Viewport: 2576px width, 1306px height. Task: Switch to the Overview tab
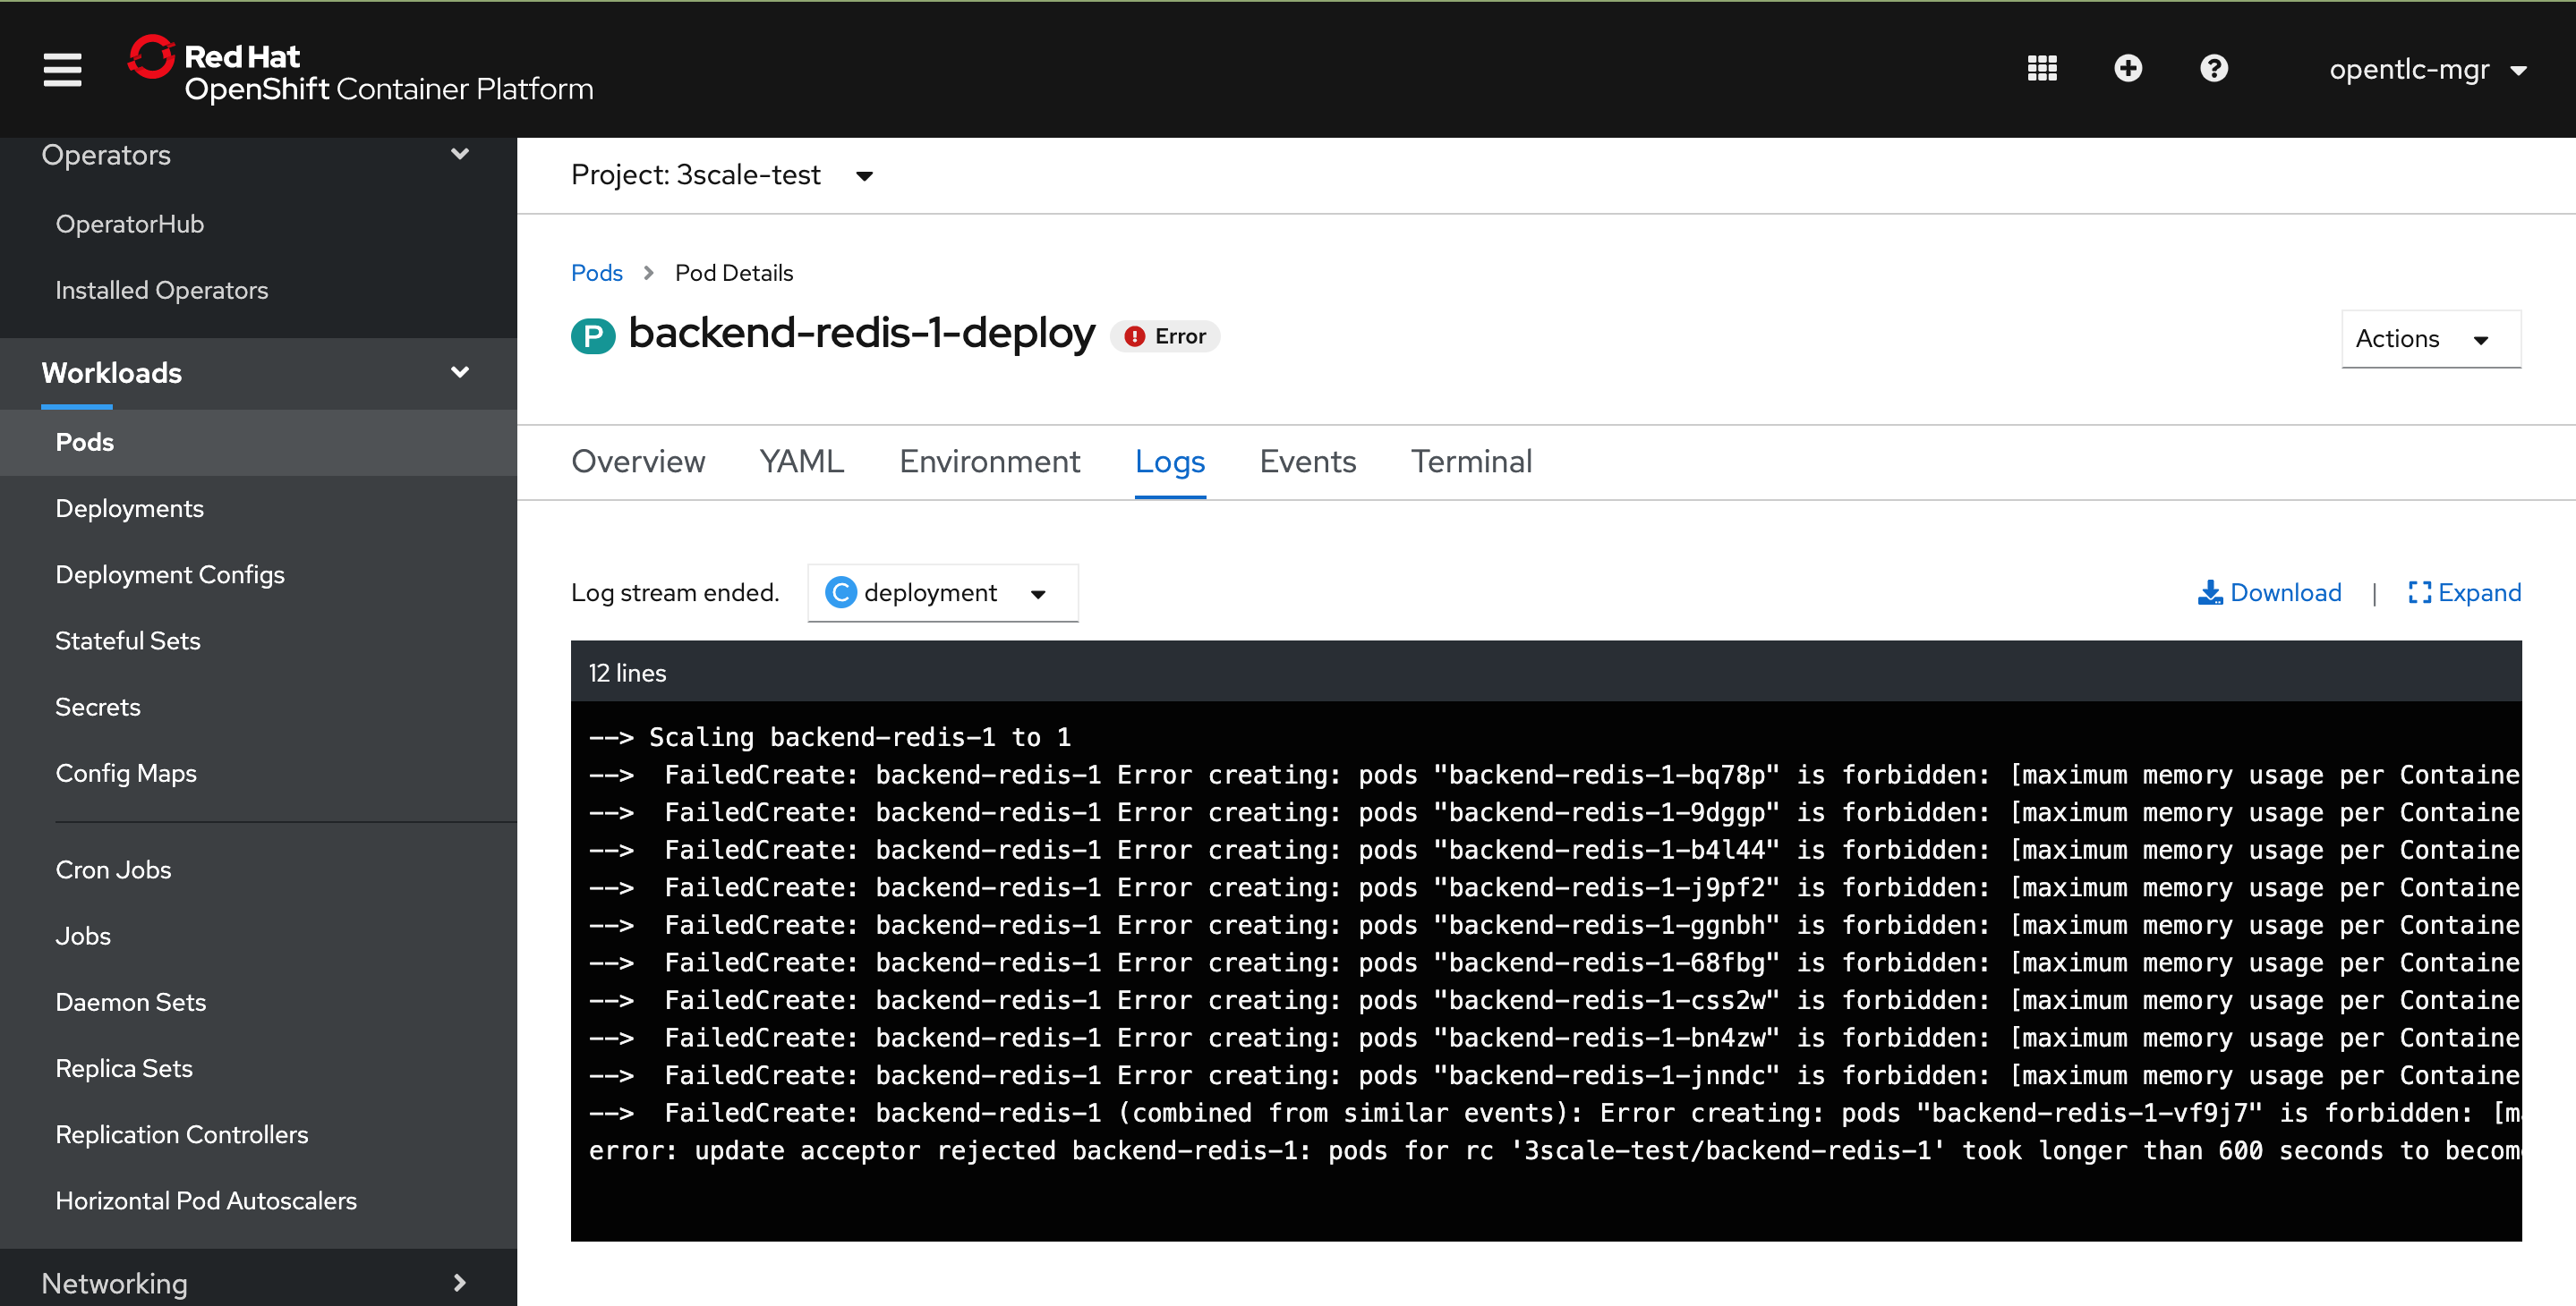(638, 462)
